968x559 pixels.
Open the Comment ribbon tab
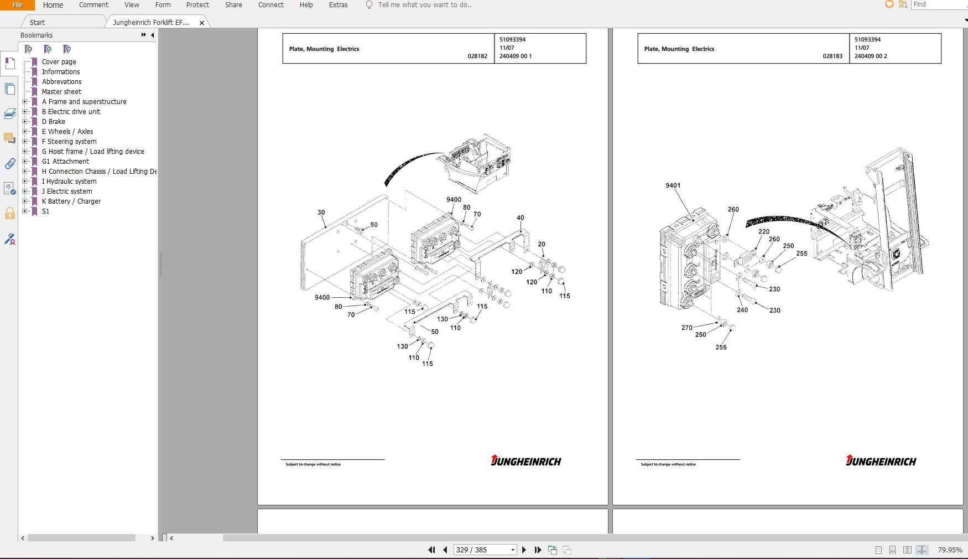(x=93, y=5)
